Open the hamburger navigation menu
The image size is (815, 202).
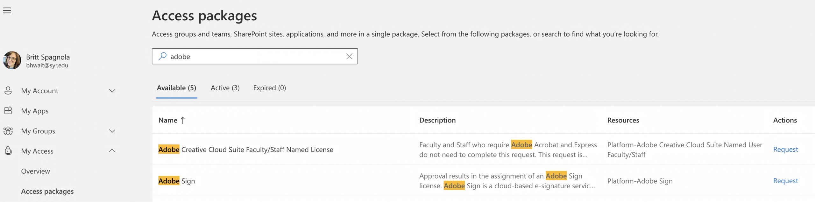point(7,10)
